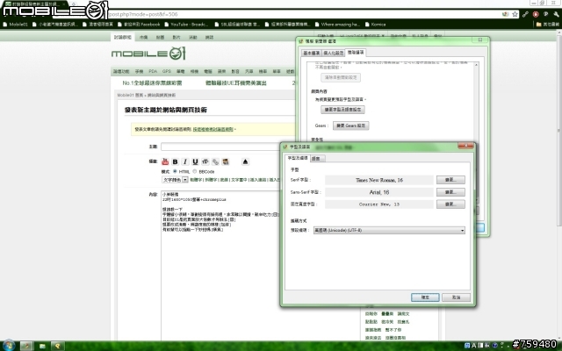Viewport: 562px width, 351px height.
Task: Select the HTML mode radio button
Action: pos(175,171)
